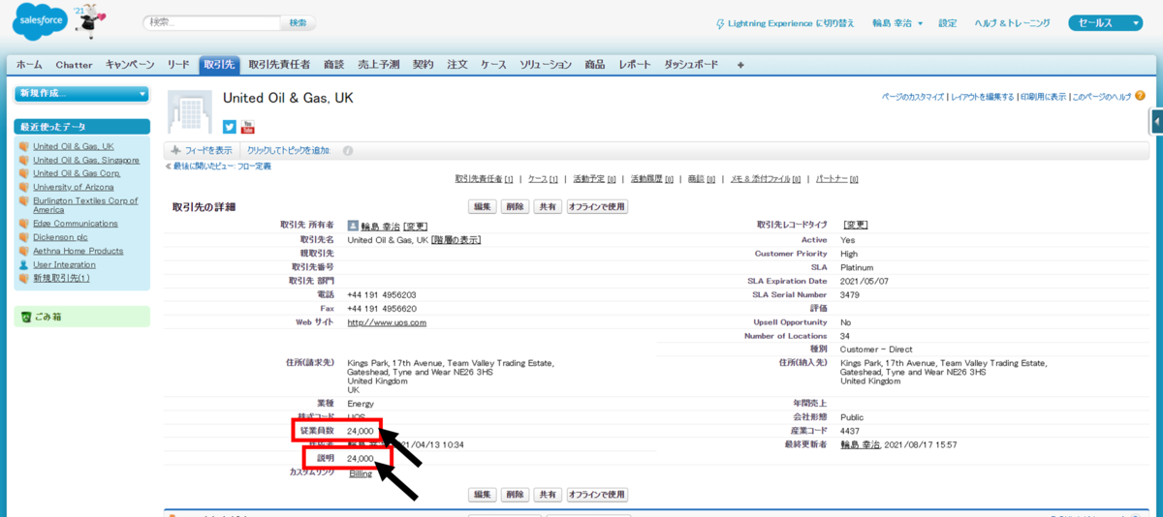Open the http://www.uos.com website link
The width and height of the screenshot is (1163, 517).
tap(387, 322)
